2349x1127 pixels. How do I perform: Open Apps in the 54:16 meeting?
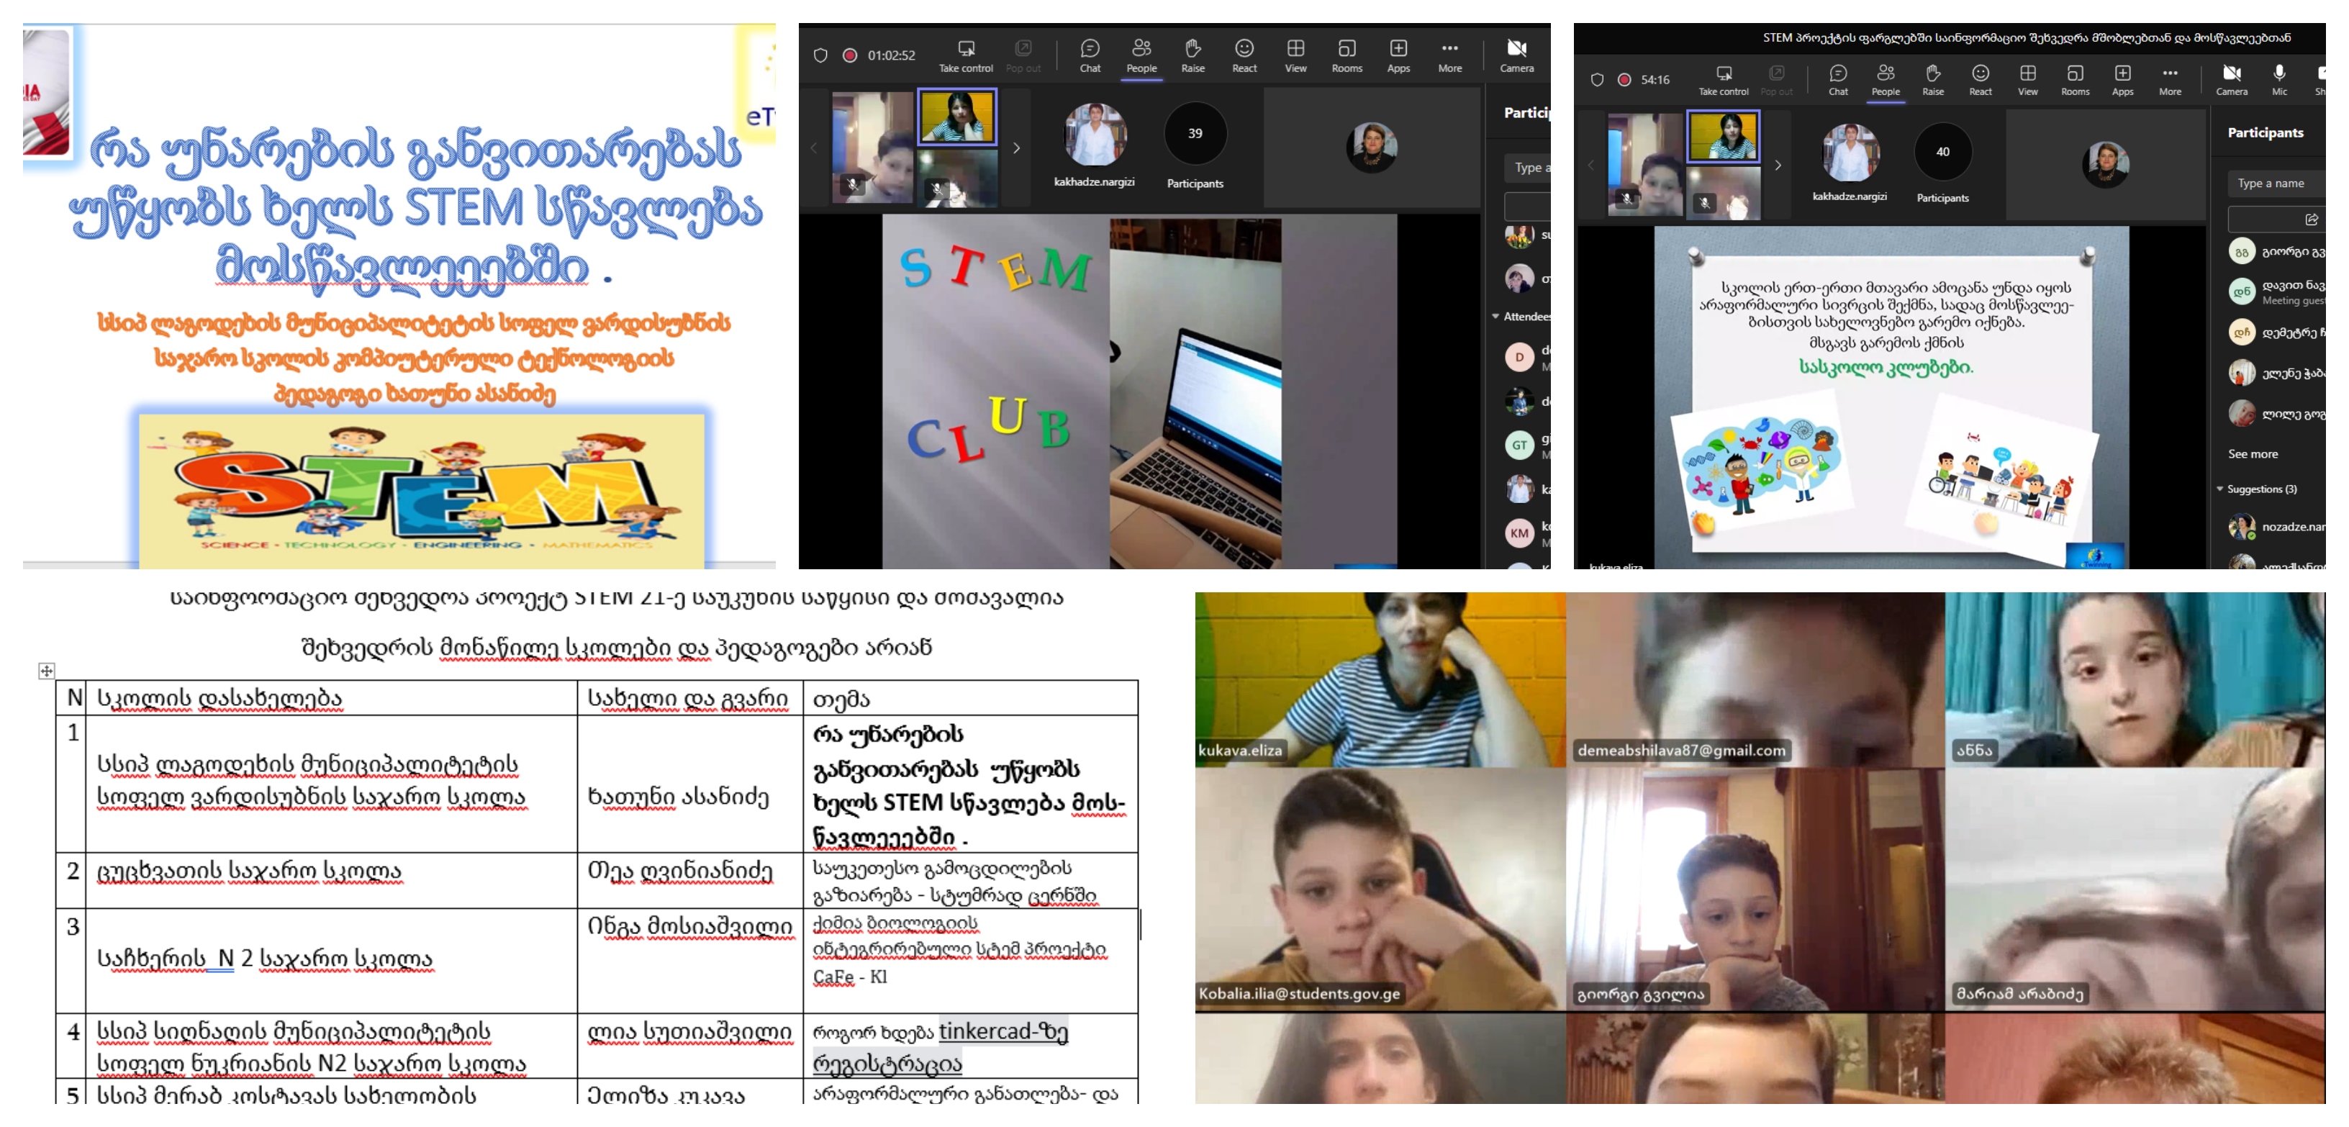2122,79
